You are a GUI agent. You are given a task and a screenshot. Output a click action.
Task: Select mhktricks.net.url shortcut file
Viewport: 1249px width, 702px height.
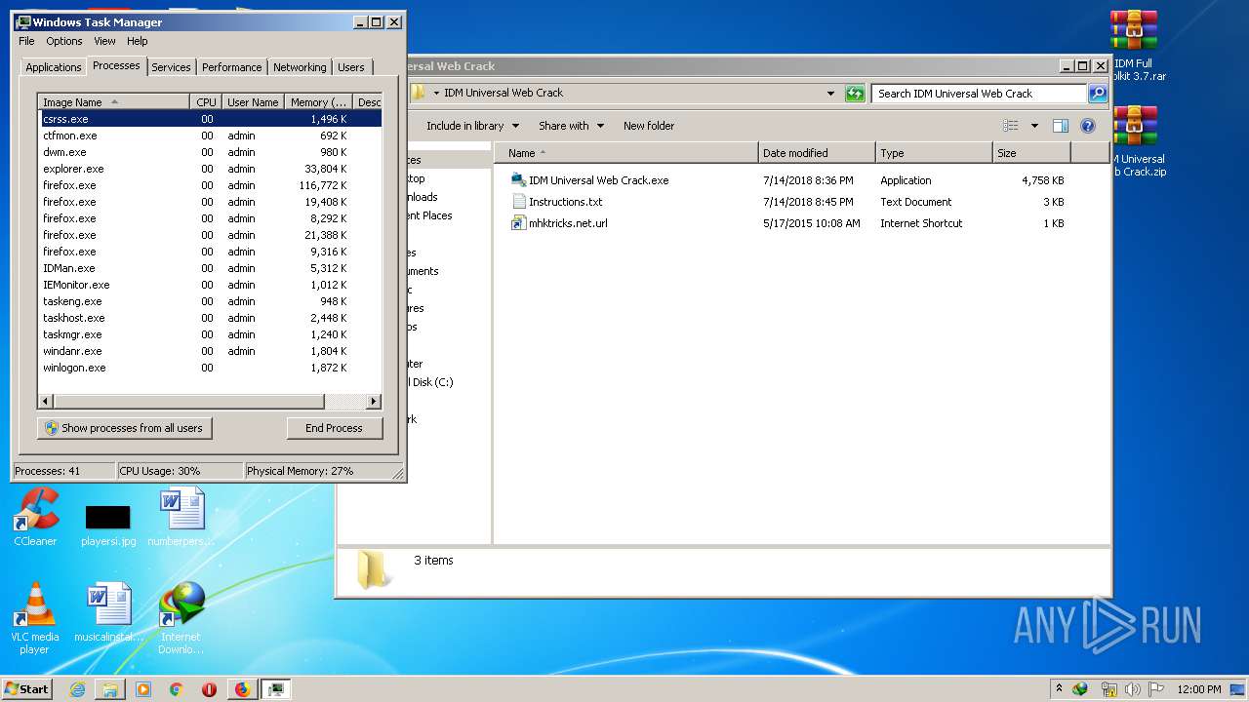point(559,223)
